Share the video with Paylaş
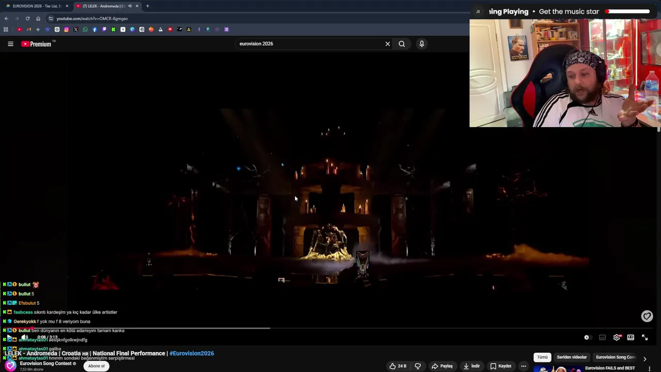 443,366
